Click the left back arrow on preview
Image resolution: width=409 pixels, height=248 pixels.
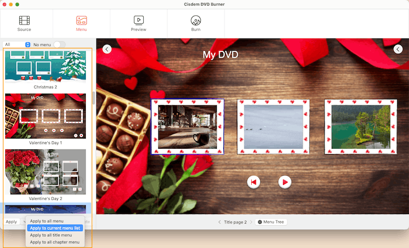click(x=107, y=49)
